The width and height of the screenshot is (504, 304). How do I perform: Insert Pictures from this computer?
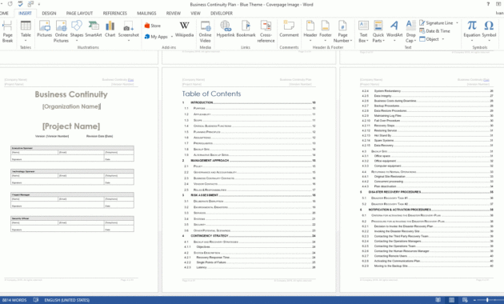click(x=44, y=29)
